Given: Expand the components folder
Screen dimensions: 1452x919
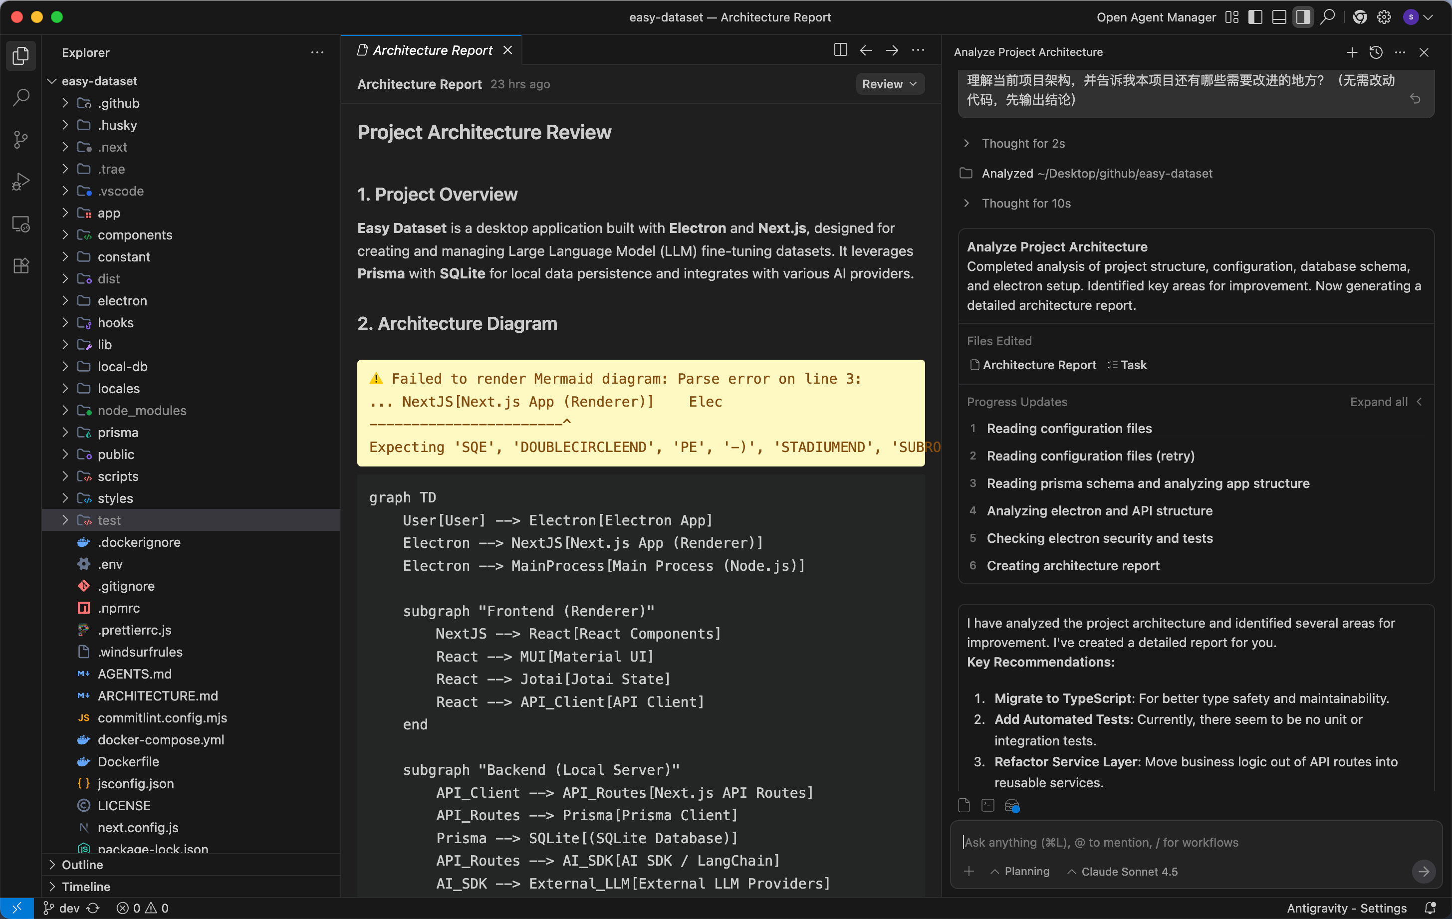Looking at the screenshot, I should (x=134, y=234).
